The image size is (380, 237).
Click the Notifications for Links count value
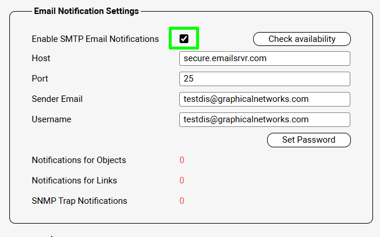[182, 181]
